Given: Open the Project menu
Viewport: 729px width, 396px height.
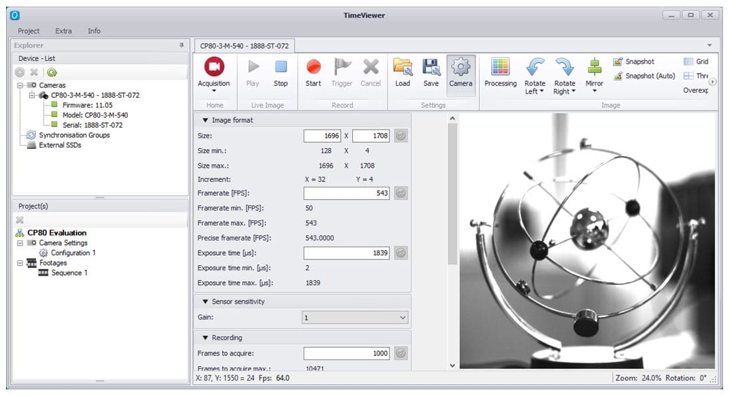Looking at the screenshot, I should coord(29,31).
